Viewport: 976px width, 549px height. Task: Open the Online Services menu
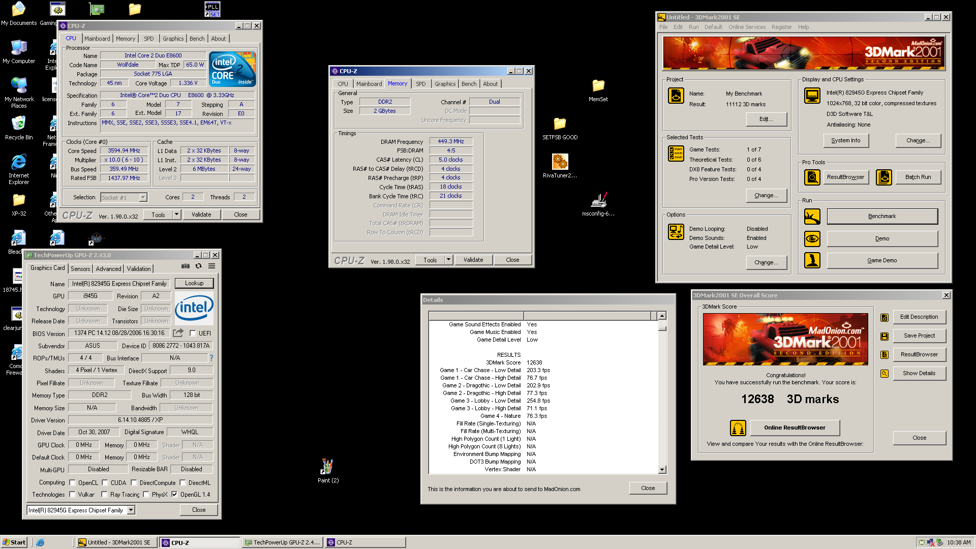(x=747, y=27)
